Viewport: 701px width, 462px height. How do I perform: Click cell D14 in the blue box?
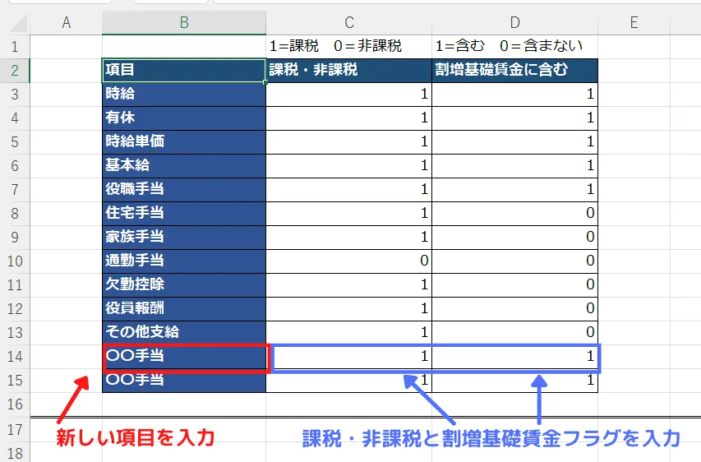[514, 357]
